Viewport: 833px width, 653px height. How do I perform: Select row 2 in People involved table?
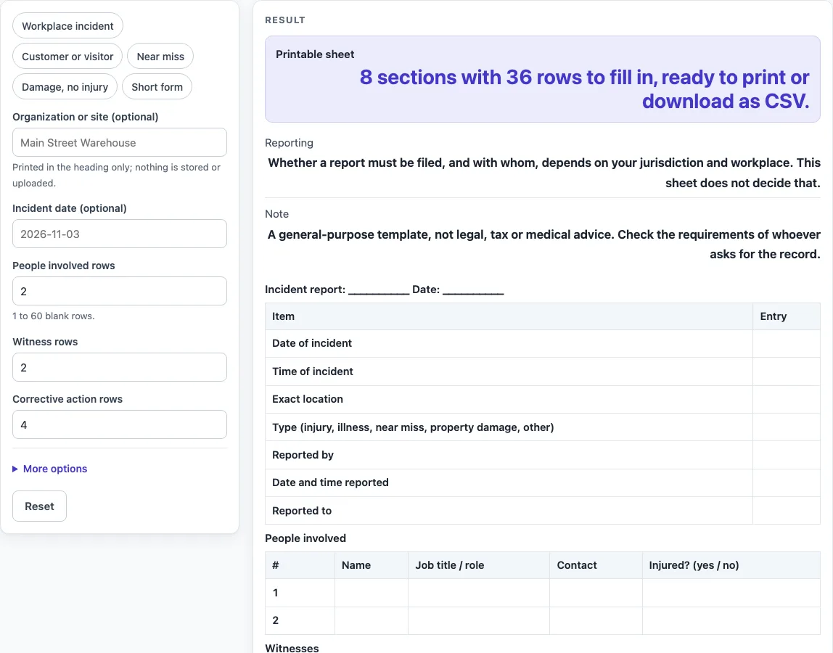click(543, 620)
